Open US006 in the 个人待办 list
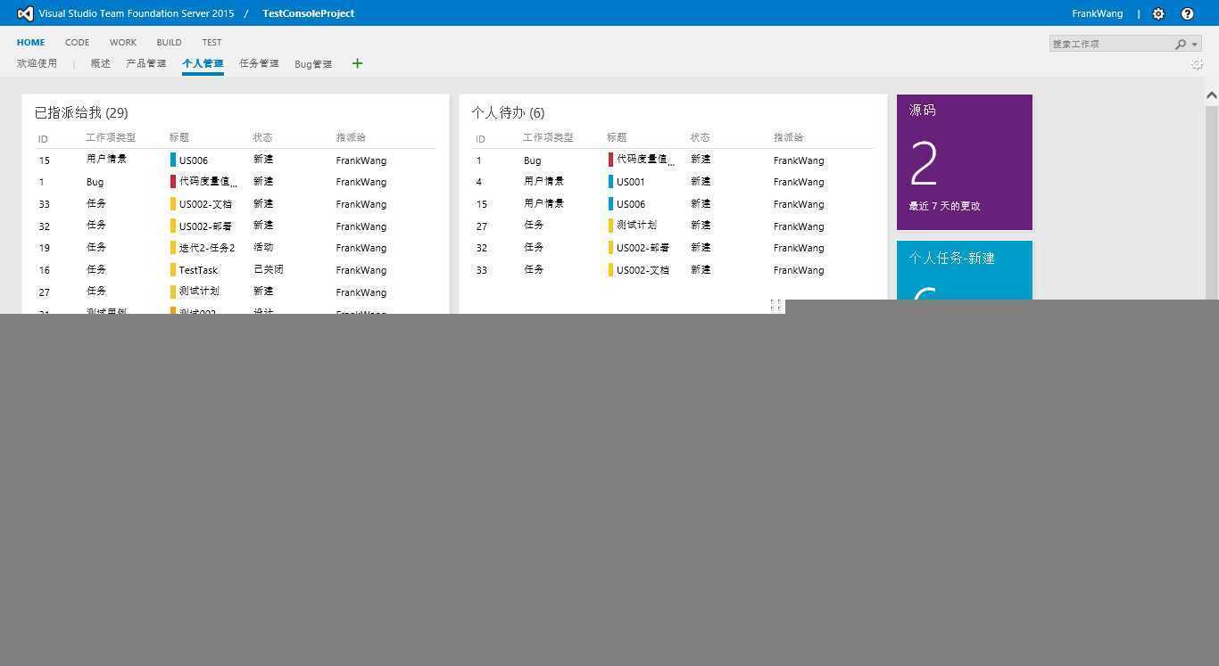 coord(630,204)
